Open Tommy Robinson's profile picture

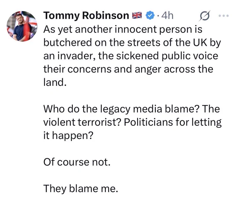tap(22, 26)
